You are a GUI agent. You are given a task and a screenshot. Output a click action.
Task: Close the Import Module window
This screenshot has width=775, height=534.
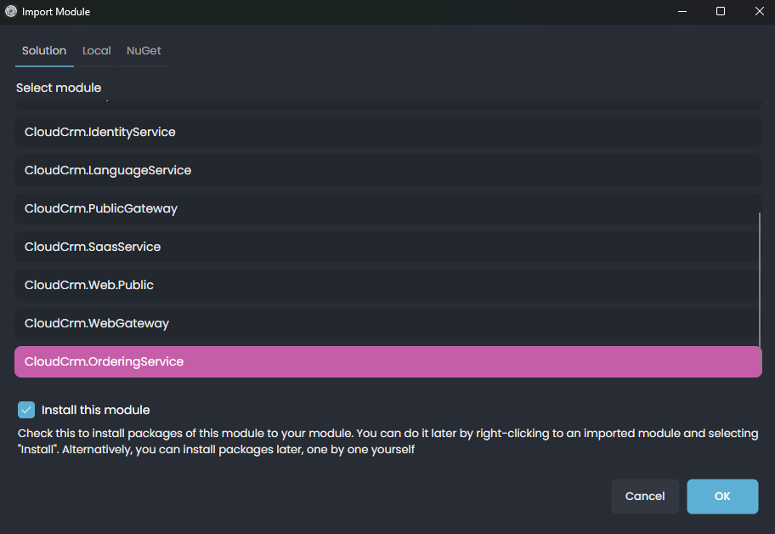pos(759,11)
